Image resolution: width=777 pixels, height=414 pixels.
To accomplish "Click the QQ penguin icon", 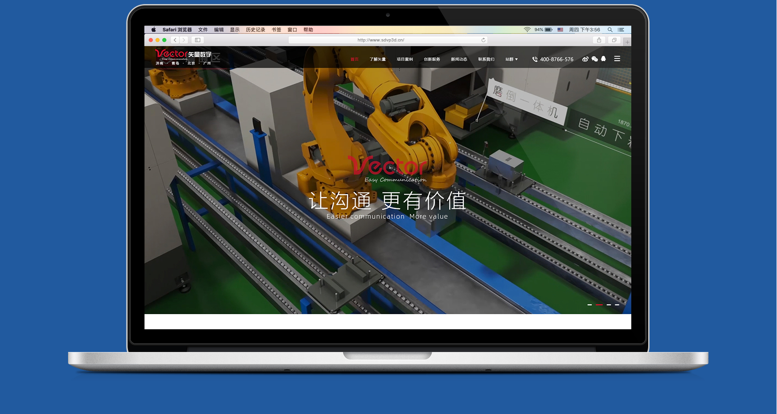I will (x=603, y=59).
